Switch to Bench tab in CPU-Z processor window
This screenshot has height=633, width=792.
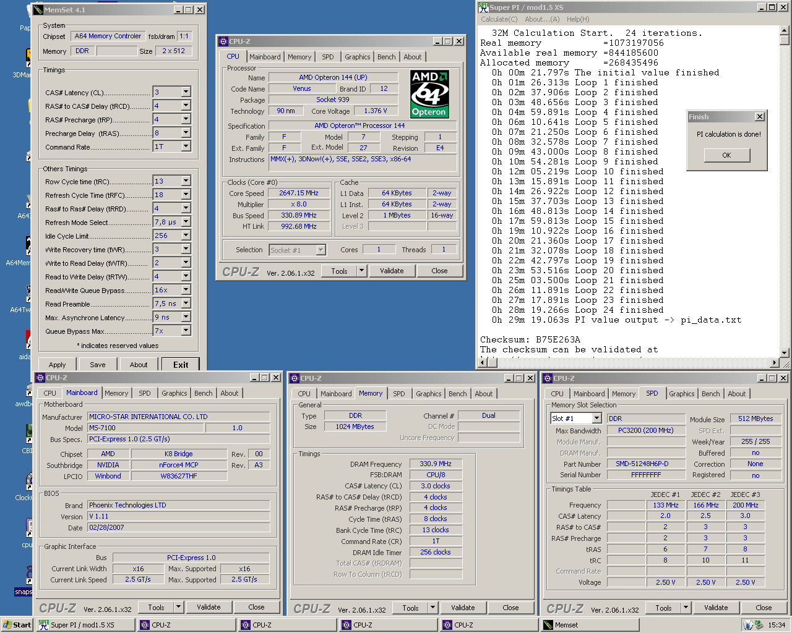tap(387, 57)
